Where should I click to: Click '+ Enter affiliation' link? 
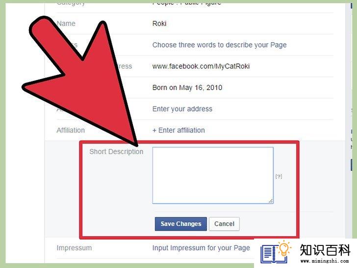coord(178,131)
